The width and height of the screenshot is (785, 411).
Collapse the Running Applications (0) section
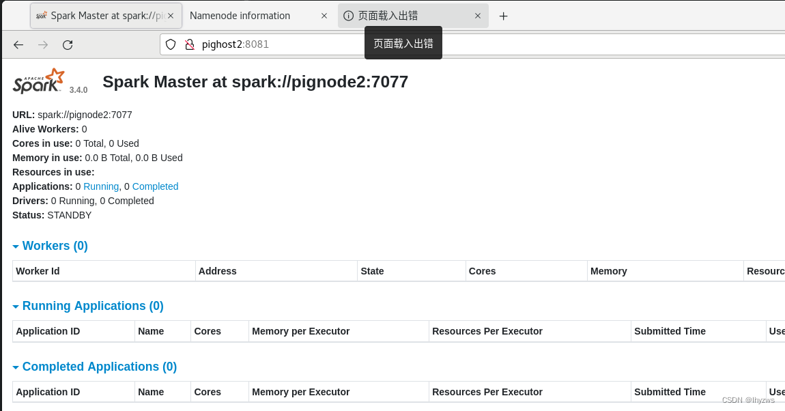(x=88, y=306)
